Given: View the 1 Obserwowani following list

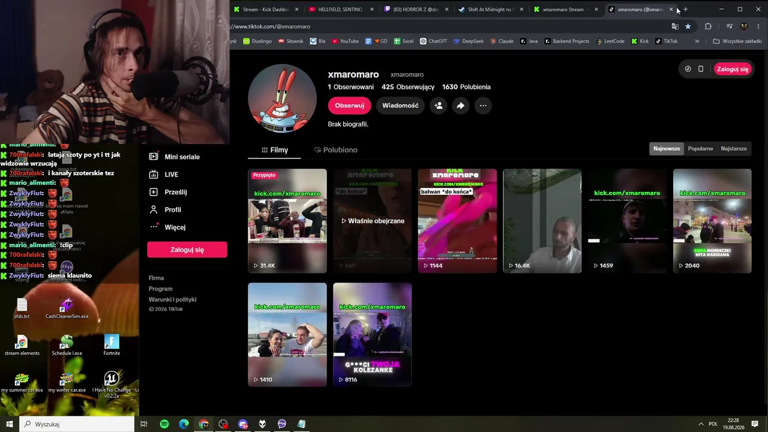Looking at the screenshot, I should 351,87.
